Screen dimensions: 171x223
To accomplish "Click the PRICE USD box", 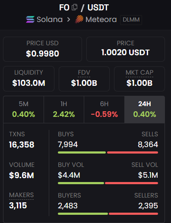I will pyautogui.click(x=42, y=49).
